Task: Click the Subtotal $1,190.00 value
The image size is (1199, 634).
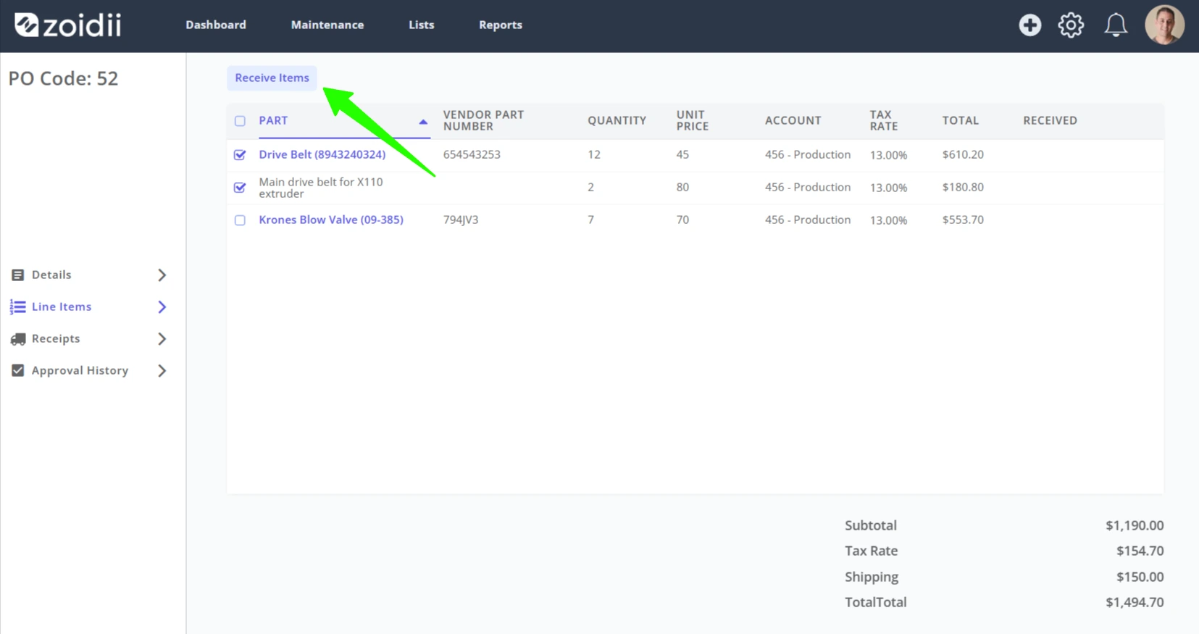Action: click(1135, 525)
